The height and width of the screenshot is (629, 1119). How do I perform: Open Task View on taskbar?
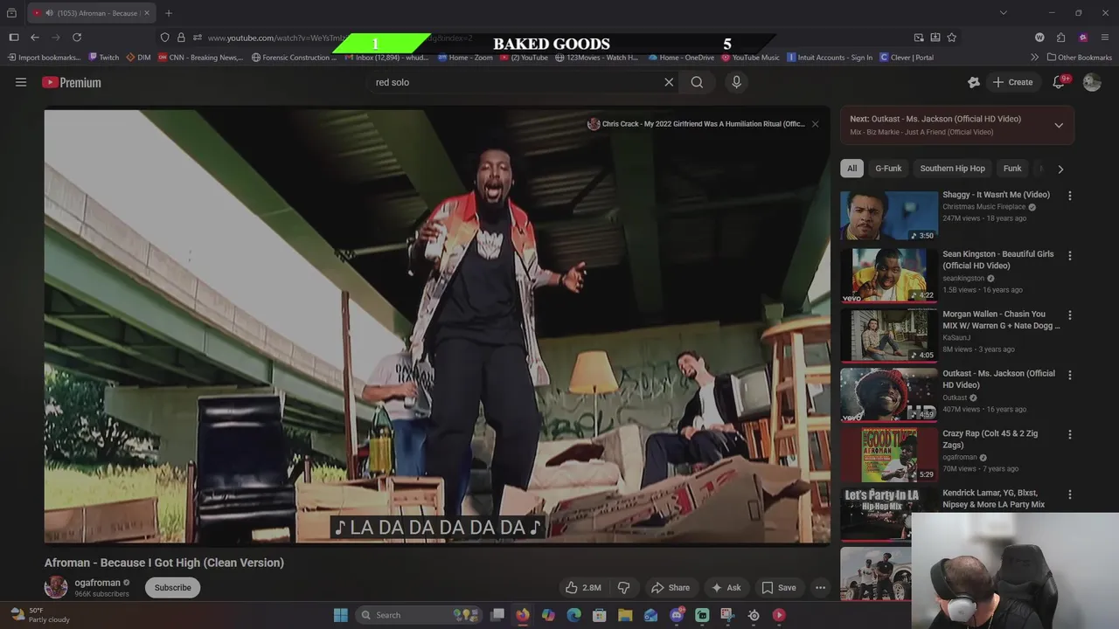(497, 615)
